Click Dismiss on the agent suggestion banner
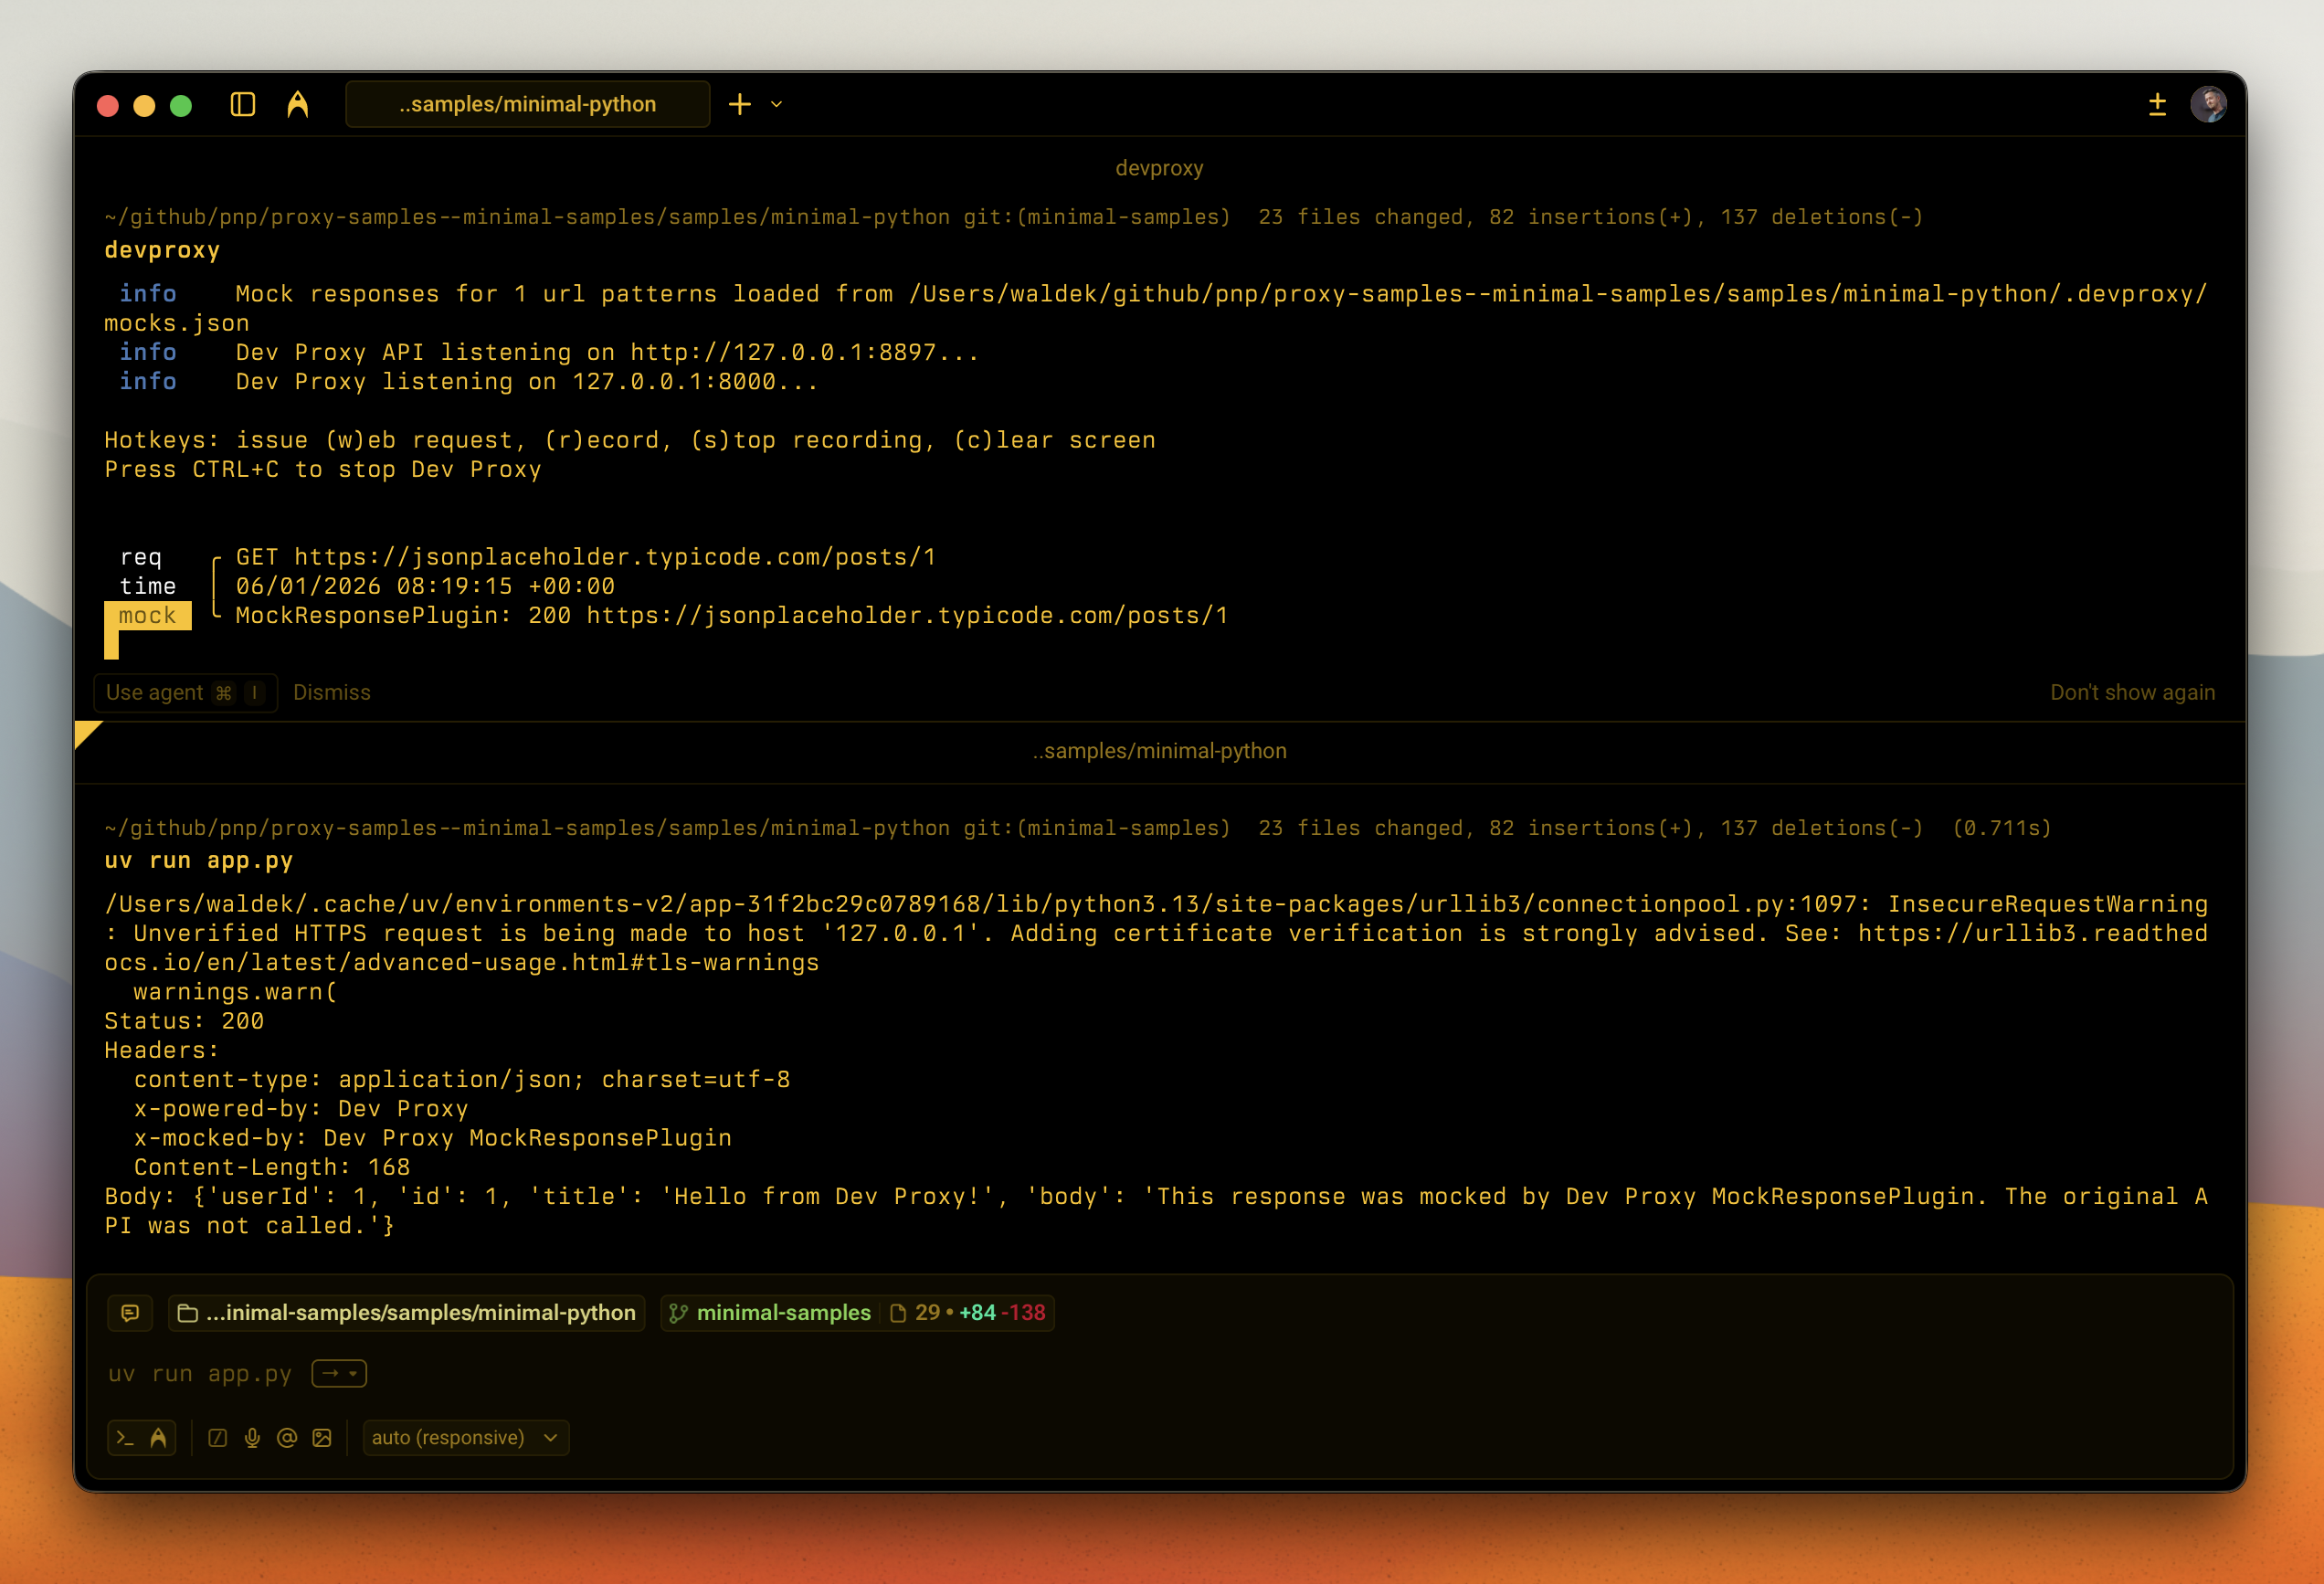This screenshot has width=2324, height=1584. tap(332, 692)
